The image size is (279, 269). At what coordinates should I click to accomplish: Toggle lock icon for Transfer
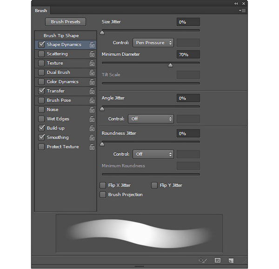[x=92, y=91]
